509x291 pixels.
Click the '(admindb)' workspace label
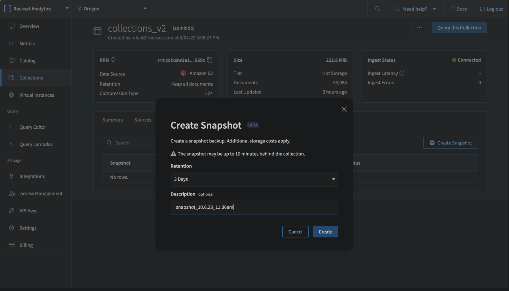click(184, 28)
